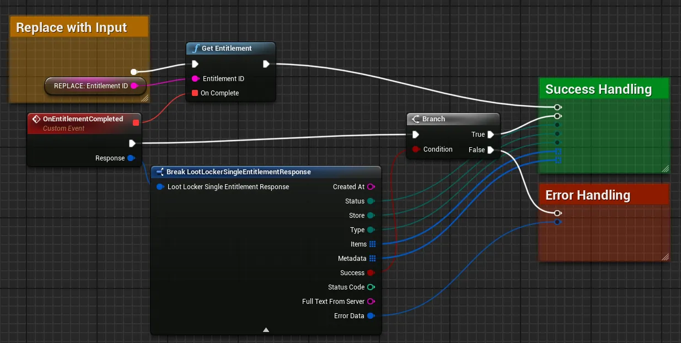Click the Branch False output pin
Image resolution: width=681 pixels, height=343 pixels.
(x=491, y=150)
